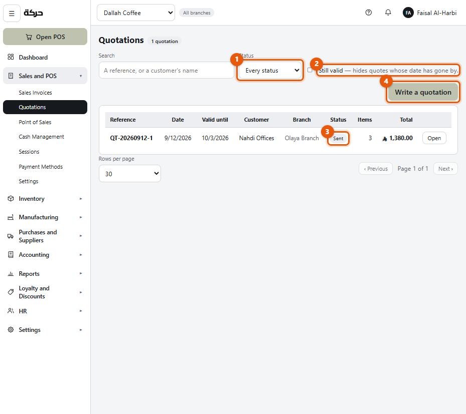Click the Total column header
Viewport: 466px width, 414px height.
tap(406, 120)
